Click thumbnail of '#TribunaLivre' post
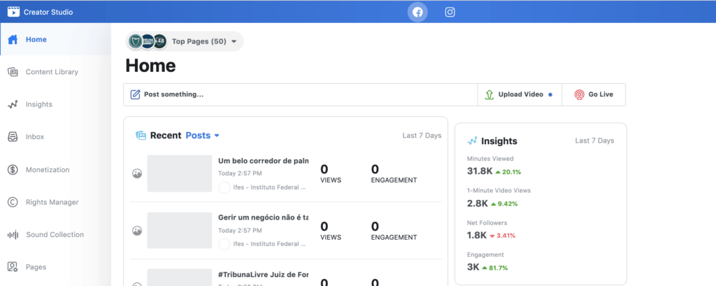Image resolution: width=716 pixels, height=286 pixels. click(180, 278)
